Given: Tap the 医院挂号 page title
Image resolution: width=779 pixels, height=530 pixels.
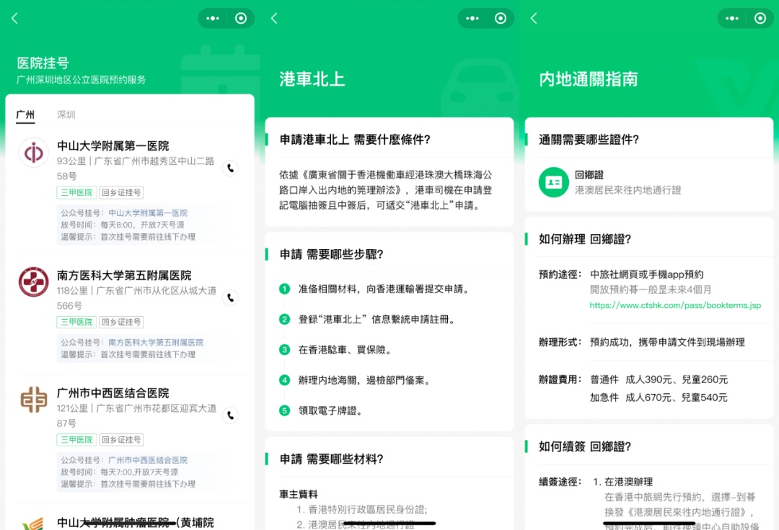Looking at the screenshot, I should pyautogui.click(x=43, y=63).
